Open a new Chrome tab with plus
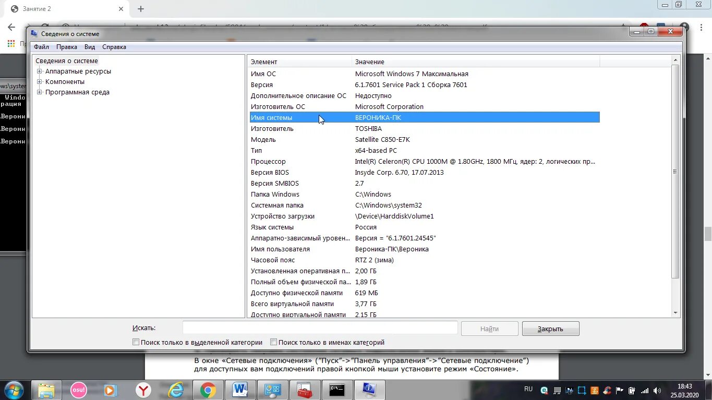 (x=141, y=9)
